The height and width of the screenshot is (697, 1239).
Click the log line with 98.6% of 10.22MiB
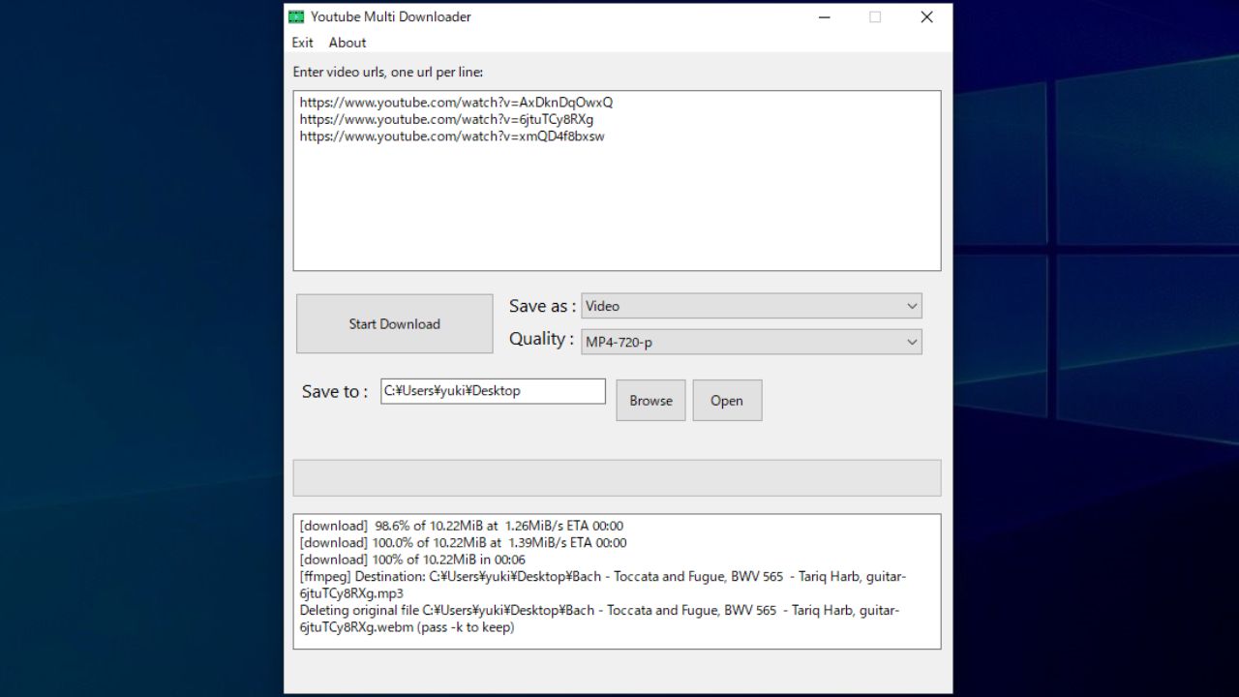(461, 526)
